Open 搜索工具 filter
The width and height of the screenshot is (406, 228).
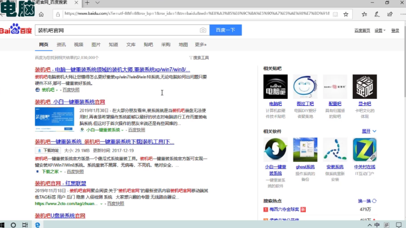click(x=199, y=58)
